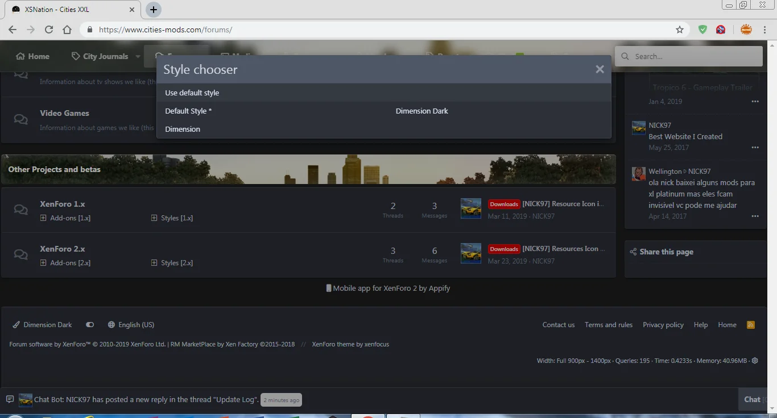Open avatar thumbnail in XenForo 2.x row

471,254
